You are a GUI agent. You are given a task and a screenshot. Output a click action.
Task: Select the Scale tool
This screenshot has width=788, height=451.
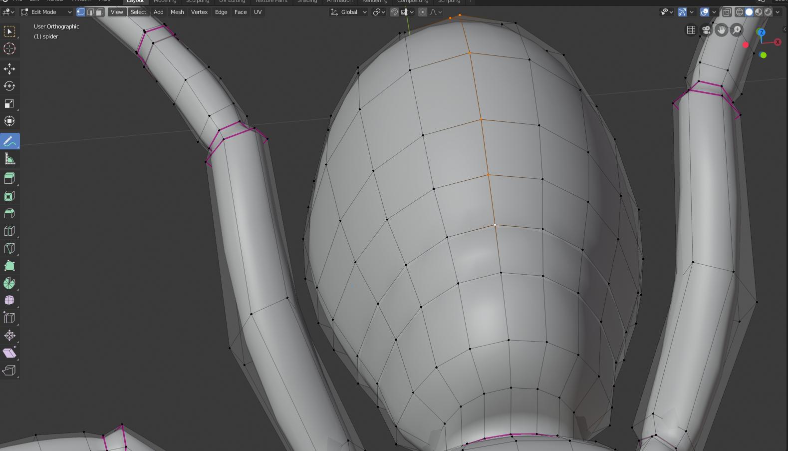pos(9,103)
